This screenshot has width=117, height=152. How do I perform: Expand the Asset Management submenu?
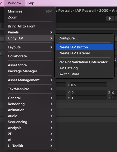pyautogui.click(x=30, y=80)
